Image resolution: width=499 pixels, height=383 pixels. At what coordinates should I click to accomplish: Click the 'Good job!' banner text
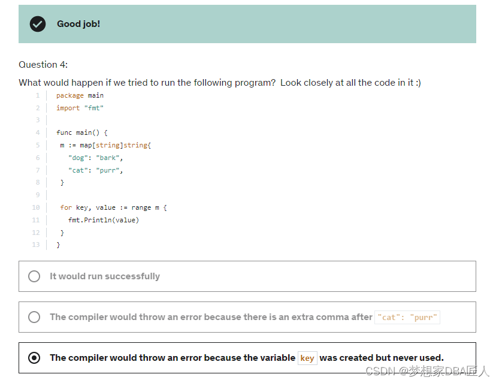click(x=78, y=24)
